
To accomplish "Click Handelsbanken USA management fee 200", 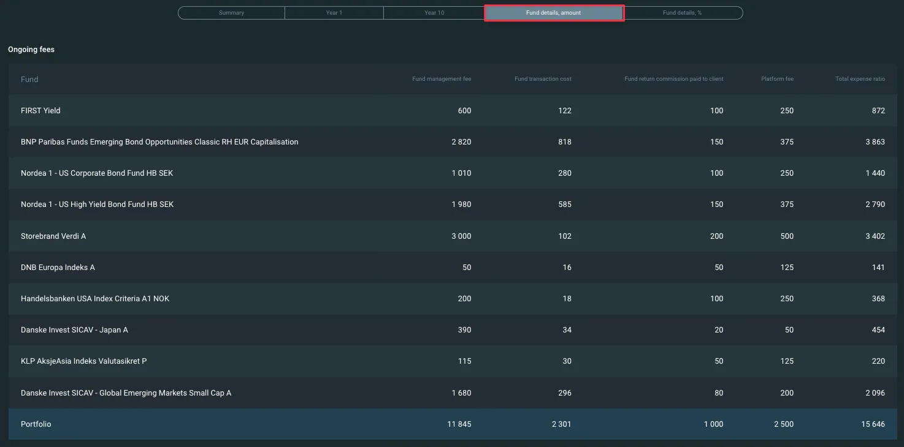I will click(x=464, y=299).
